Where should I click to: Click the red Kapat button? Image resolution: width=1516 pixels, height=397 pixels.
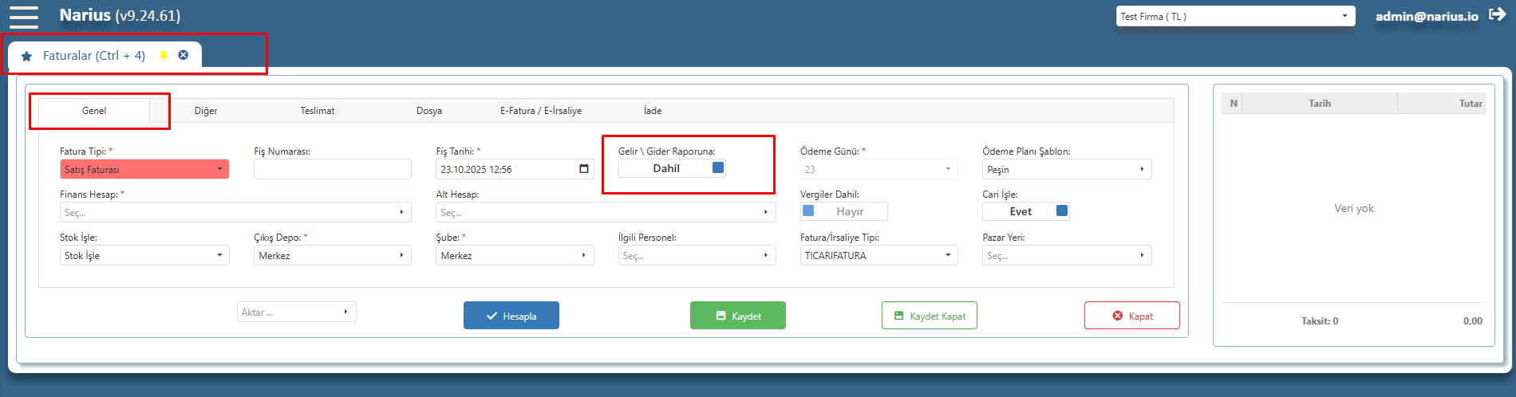[1132, 316]
